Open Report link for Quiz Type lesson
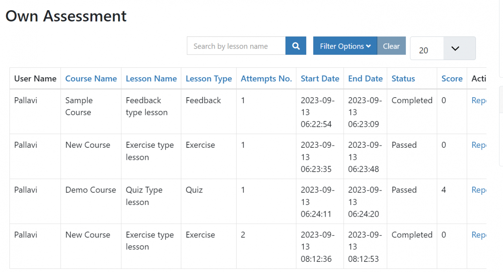This screenshot has height=272, width=503. (x=479, y=190)
